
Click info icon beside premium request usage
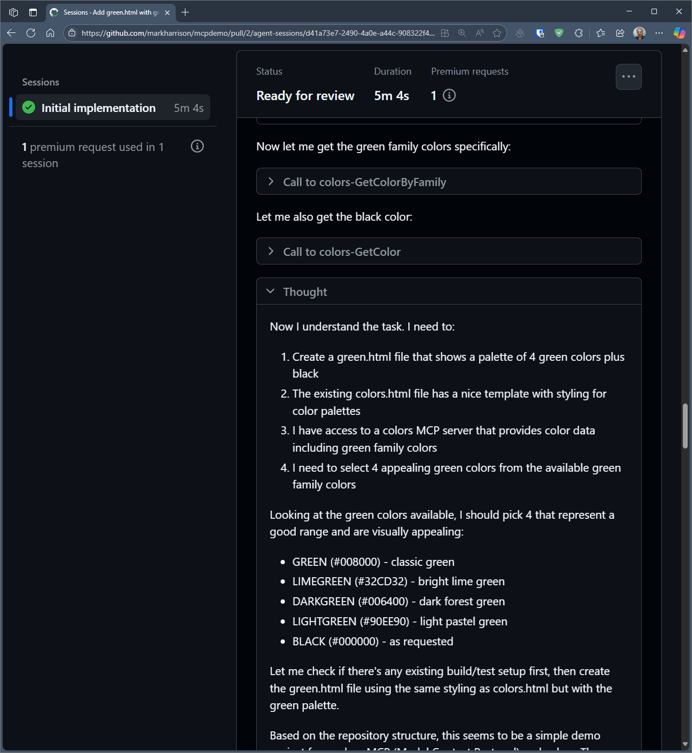click(x=197, y=146)
